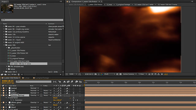Viewport: 196px width, 110px height.
Task: Click the draft 3D icon in timeline
Action: (60, 82)
